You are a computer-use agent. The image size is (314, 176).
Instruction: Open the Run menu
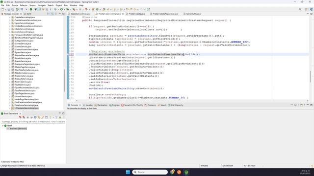point(66,5)
